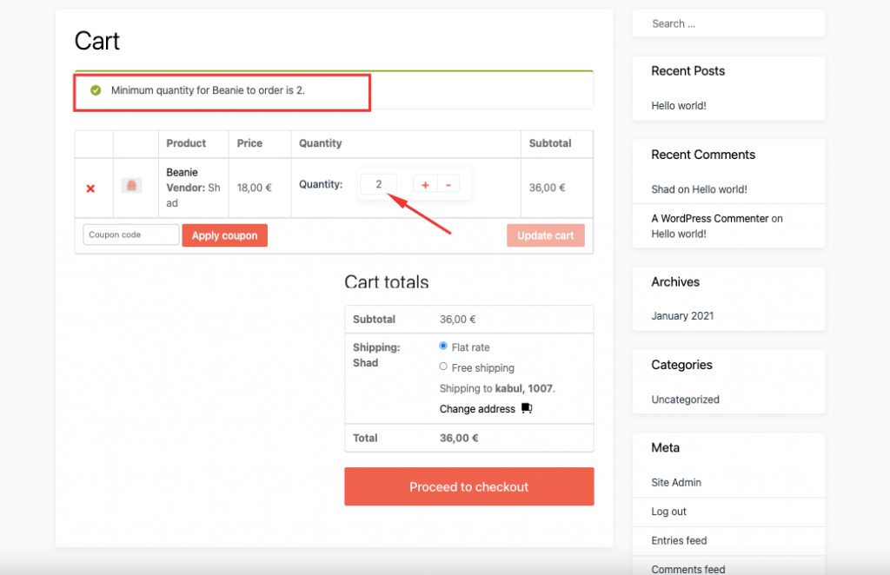Click the Cart totals heading
The height and width of the screenshot is (575, 890).
point(387,281)
